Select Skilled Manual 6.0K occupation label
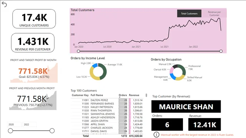 194,79
